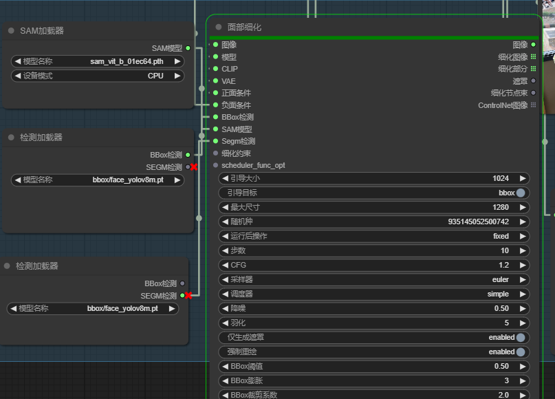Click SEGM检测 output port of upper 检测加载器
Screen dimensions: 555x399
click(188, 166)
